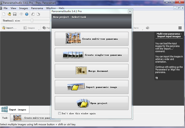This screenshot has height=128, width=185.
Task: Click the inner document minimize button
Action: [175, 8]
